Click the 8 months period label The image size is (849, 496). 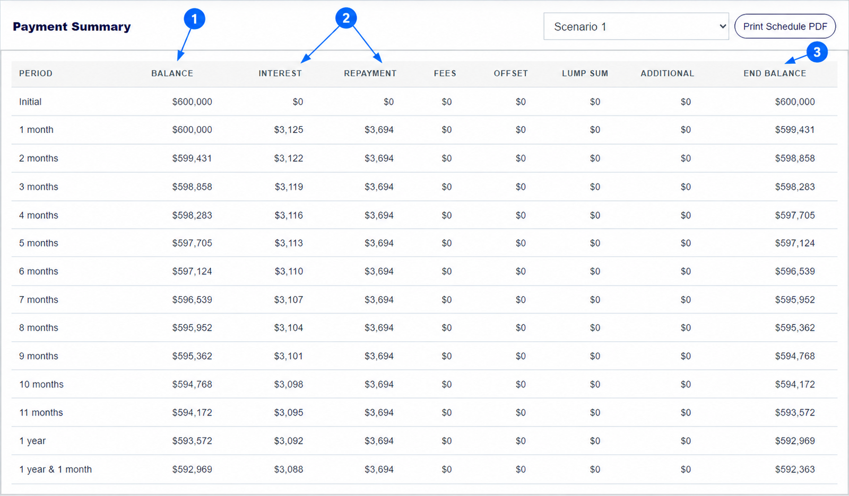point(39,328)
